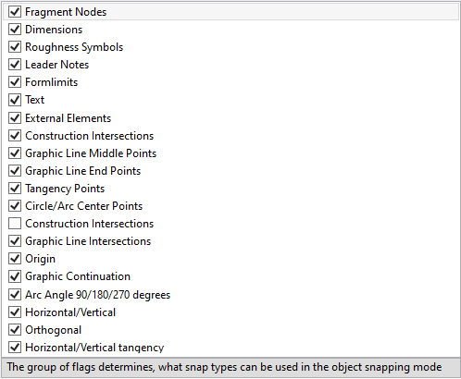Disable Graphic Continuation option
Screen dimensions: 461x379
point(15,276)
